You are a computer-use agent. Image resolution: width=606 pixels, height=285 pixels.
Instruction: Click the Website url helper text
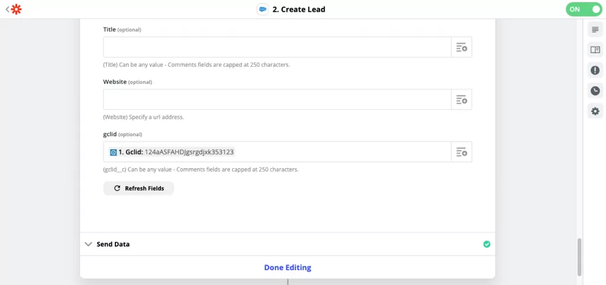point(143,117)
